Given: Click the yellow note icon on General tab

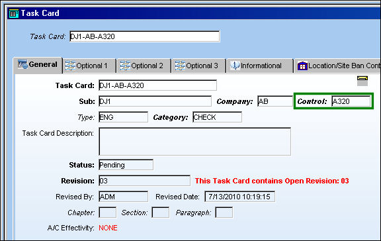Looking at the screenshot, I should click(362, 81).
